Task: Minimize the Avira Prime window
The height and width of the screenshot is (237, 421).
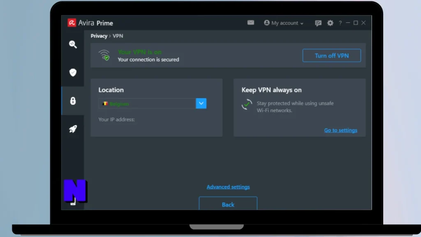Action: click(348, 23)
